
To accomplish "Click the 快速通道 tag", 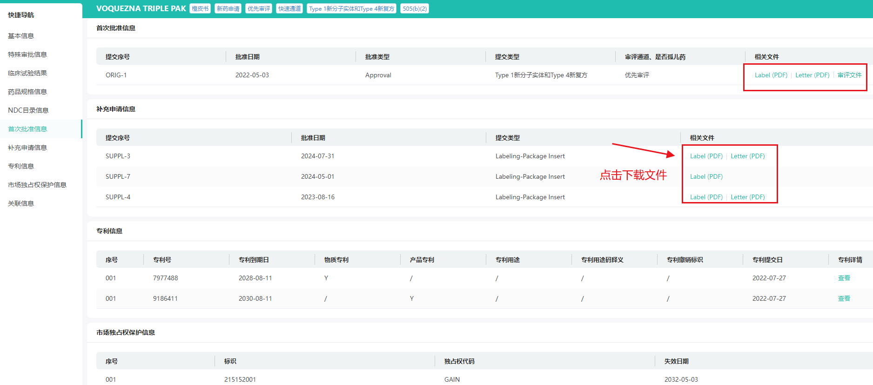I will point(289,8).
